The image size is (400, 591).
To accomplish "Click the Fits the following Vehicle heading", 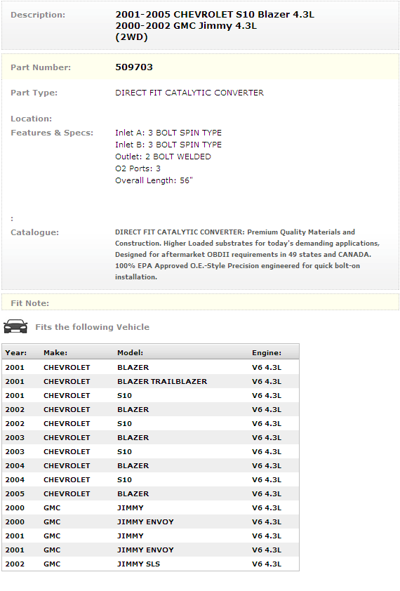I will [x=93, y=327].
